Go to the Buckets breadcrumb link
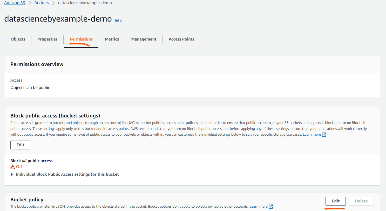Image resolution: width=386 pixels, height=211 pixels. tap(42, 3)
